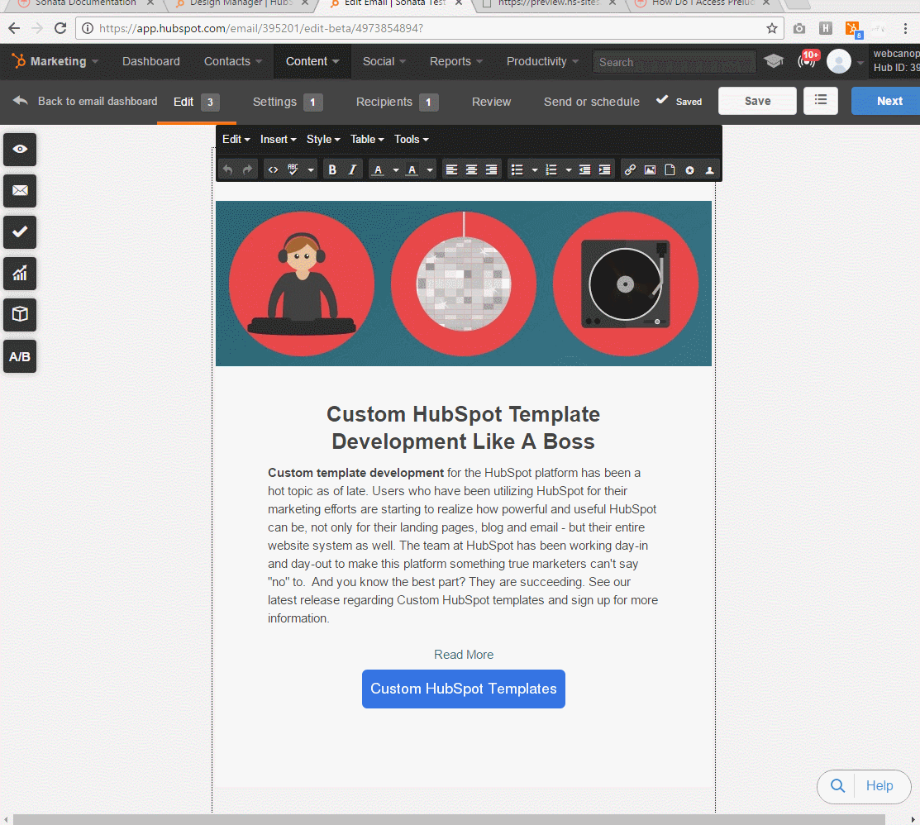Pick the background highlight color swatch
This screenshot has height=825, width=920.
tap(412, 170)
